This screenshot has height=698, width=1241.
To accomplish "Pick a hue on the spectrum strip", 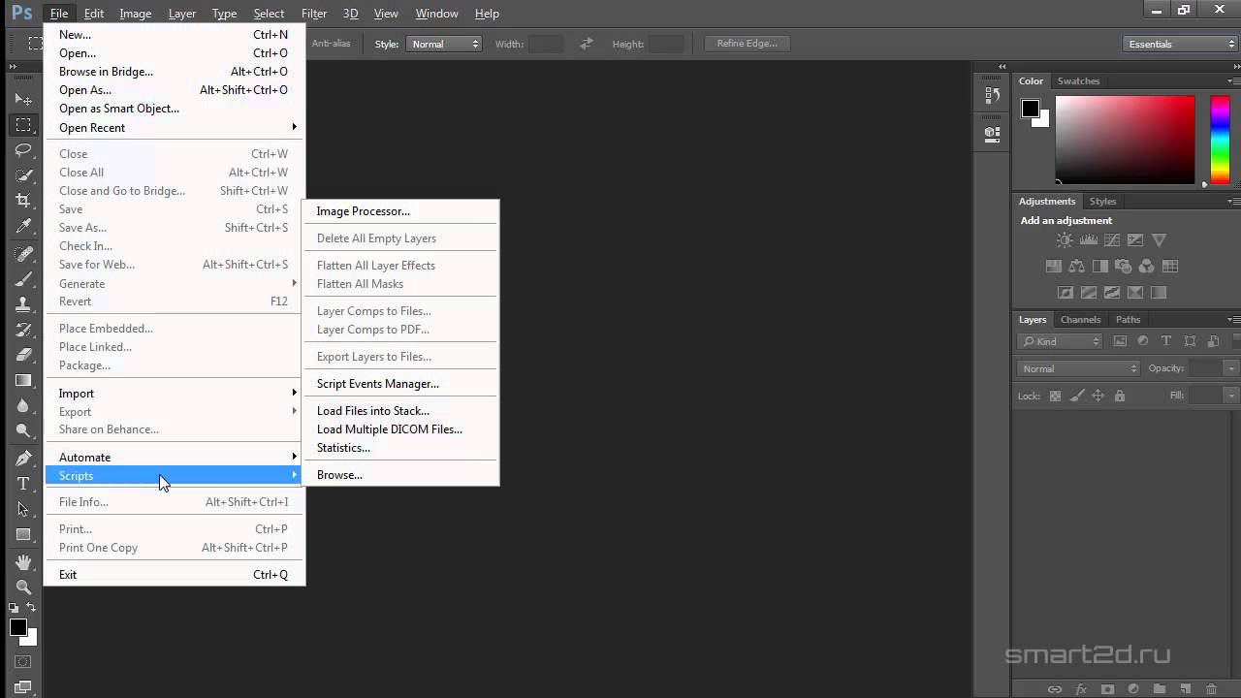I will point(1221,140).
